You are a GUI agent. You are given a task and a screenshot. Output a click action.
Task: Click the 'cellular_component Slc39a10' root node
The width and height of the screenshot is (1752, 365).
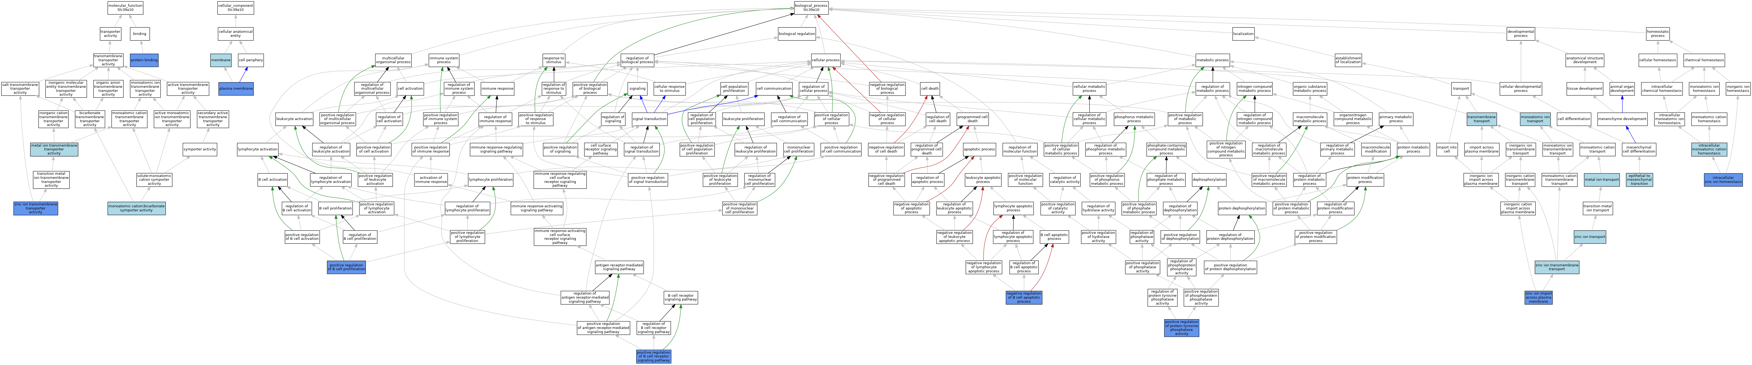(235, 8)
